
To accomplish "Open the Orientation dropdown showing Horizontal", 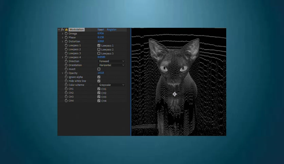I will (x=111, y=65).
